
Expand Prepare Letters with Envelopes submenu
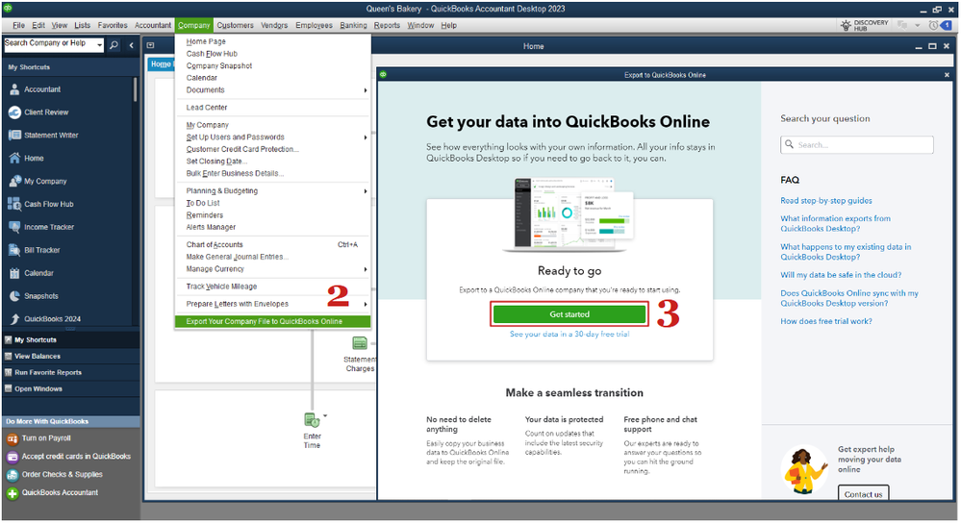(x=366, y=305)
